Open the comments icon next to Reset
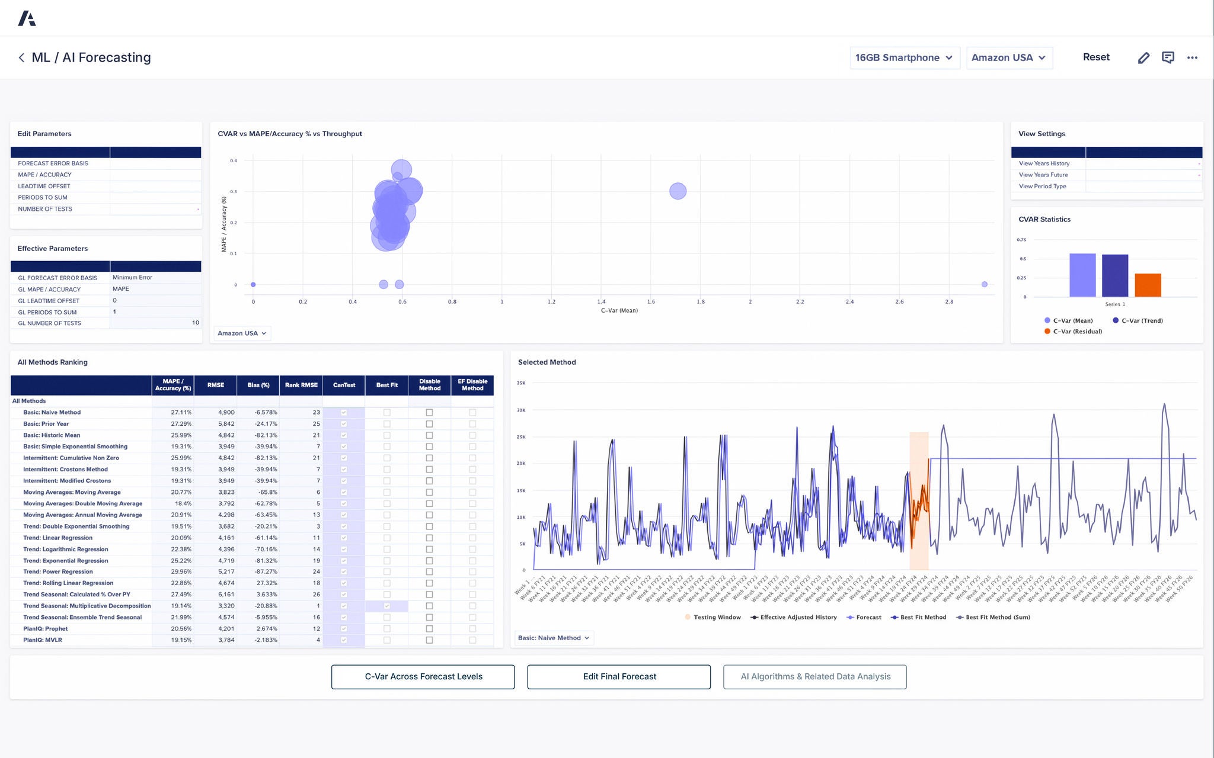 tap(1168, 57)
